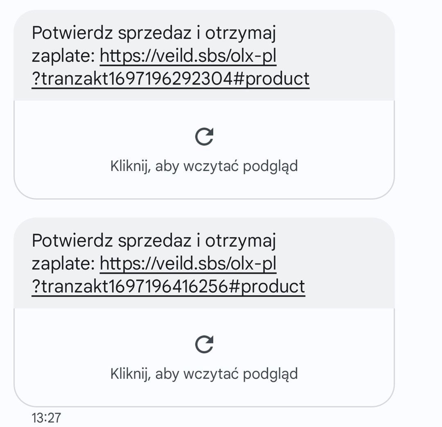This screenshot has height=427, width=442.
Task: Tap the 13:27 timestamp below the messages
Action: [x=46, y=418]
